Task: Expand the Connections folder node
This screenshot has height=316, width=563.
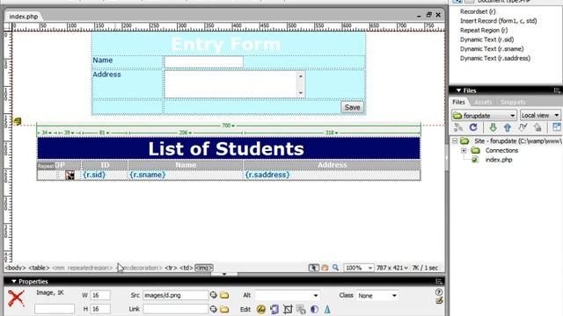Action: (464, 150)
